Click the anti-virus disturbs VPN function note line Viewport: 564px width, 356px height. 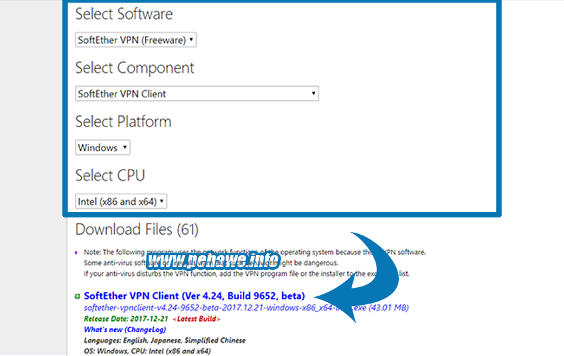click(246, 274)
